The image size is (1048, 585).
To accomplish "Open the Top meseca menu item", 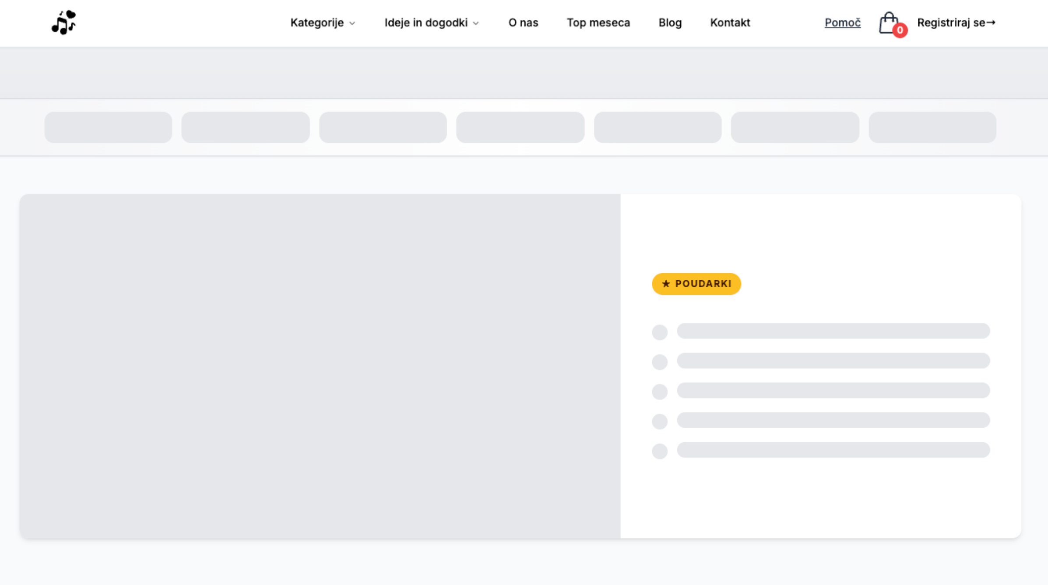I will pyautogui.click(x=598, y=22).
